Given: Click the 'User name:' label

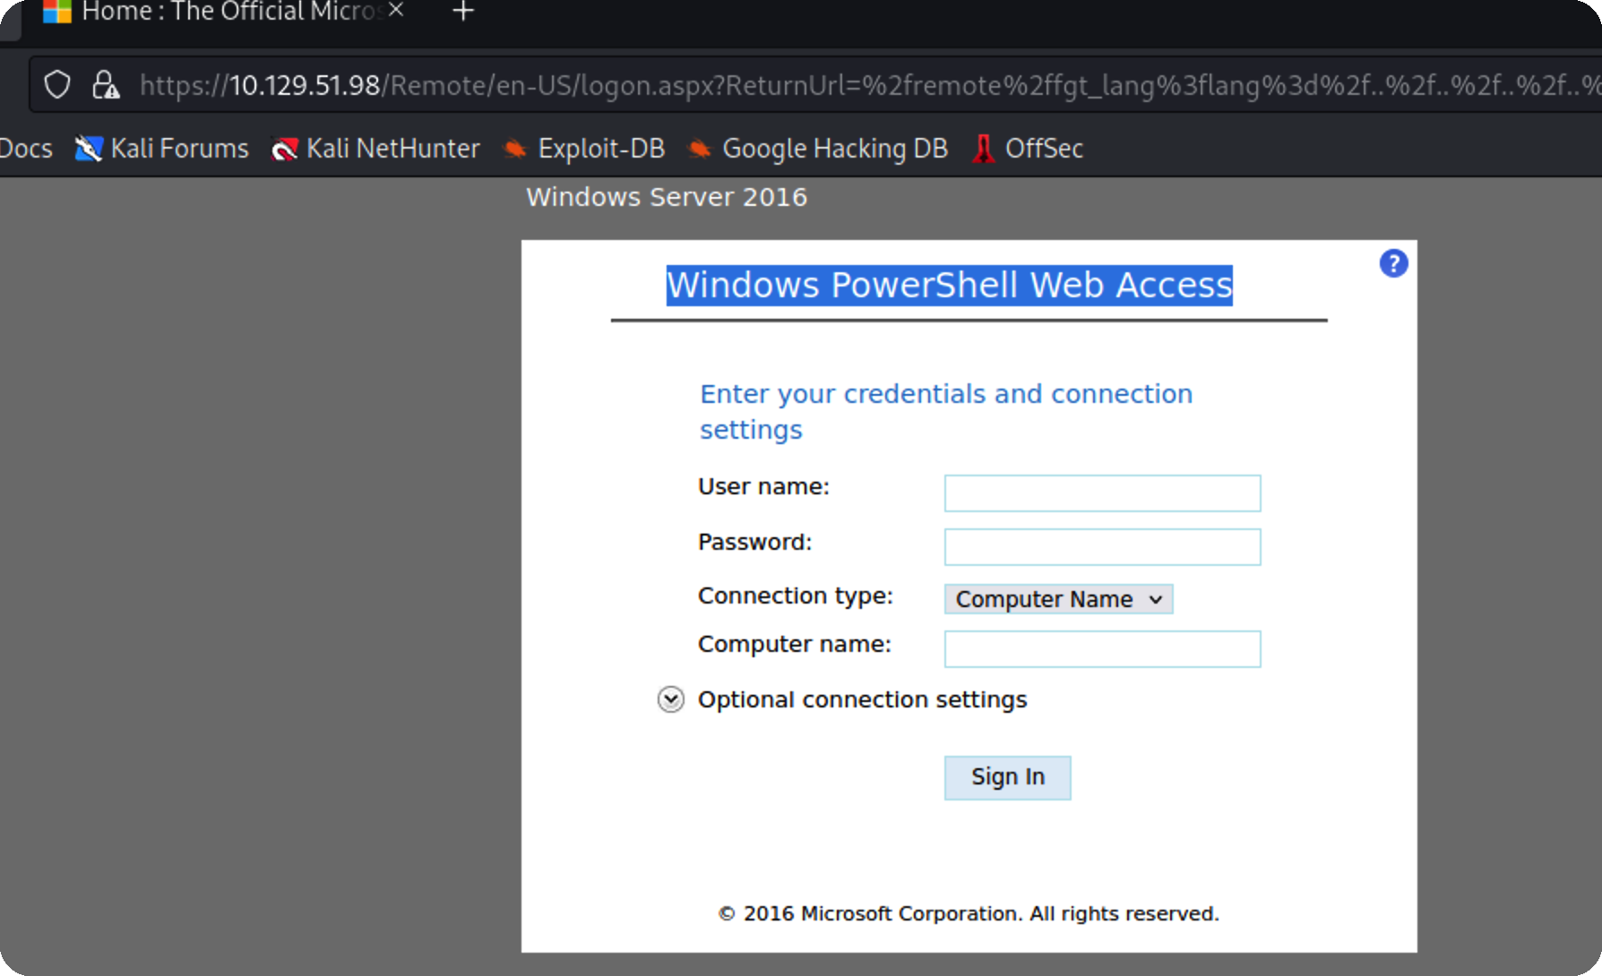Looking at the screenshot, I should pyautogui.click(x=763, y=486).
